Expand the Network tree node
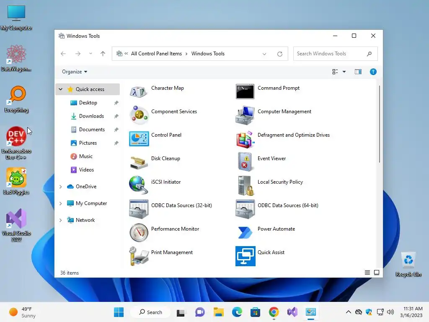Screen dimensions: 429x322 pos(60,220)
